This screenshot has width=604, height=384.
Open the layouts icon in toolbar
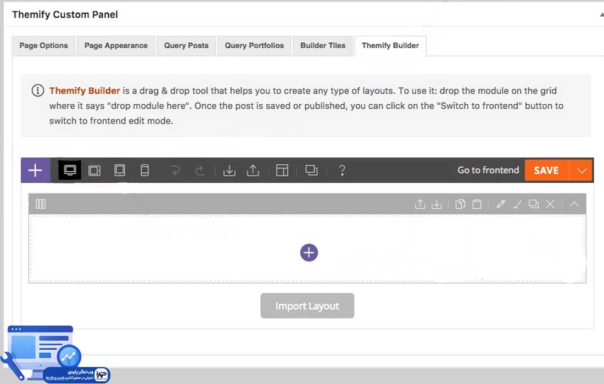pos(282,170)
